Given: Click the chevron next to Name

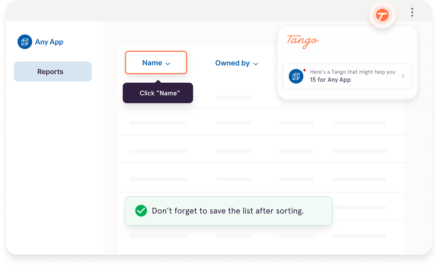Looking at the screenshot, I should 168,64.
